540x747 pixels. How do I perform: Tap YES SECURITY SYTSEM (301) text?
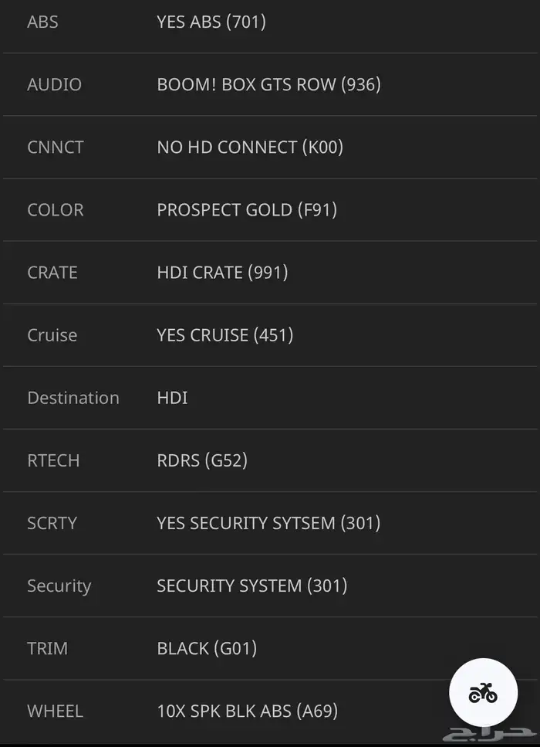coord(268,523)
